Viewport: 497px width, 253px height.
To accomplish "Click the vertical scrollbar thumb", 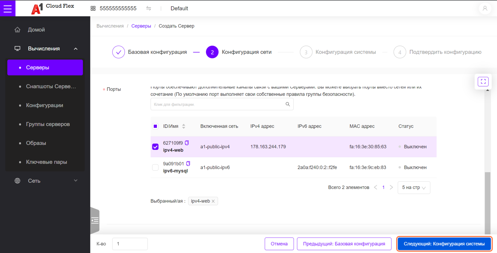I will click(x=487, y=203).
